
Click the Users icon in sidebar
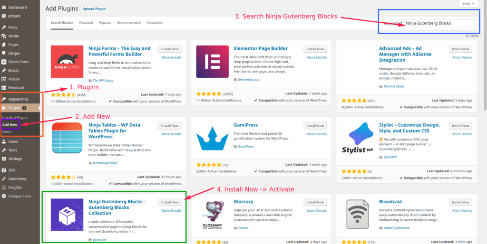click(x=4, y=141)
